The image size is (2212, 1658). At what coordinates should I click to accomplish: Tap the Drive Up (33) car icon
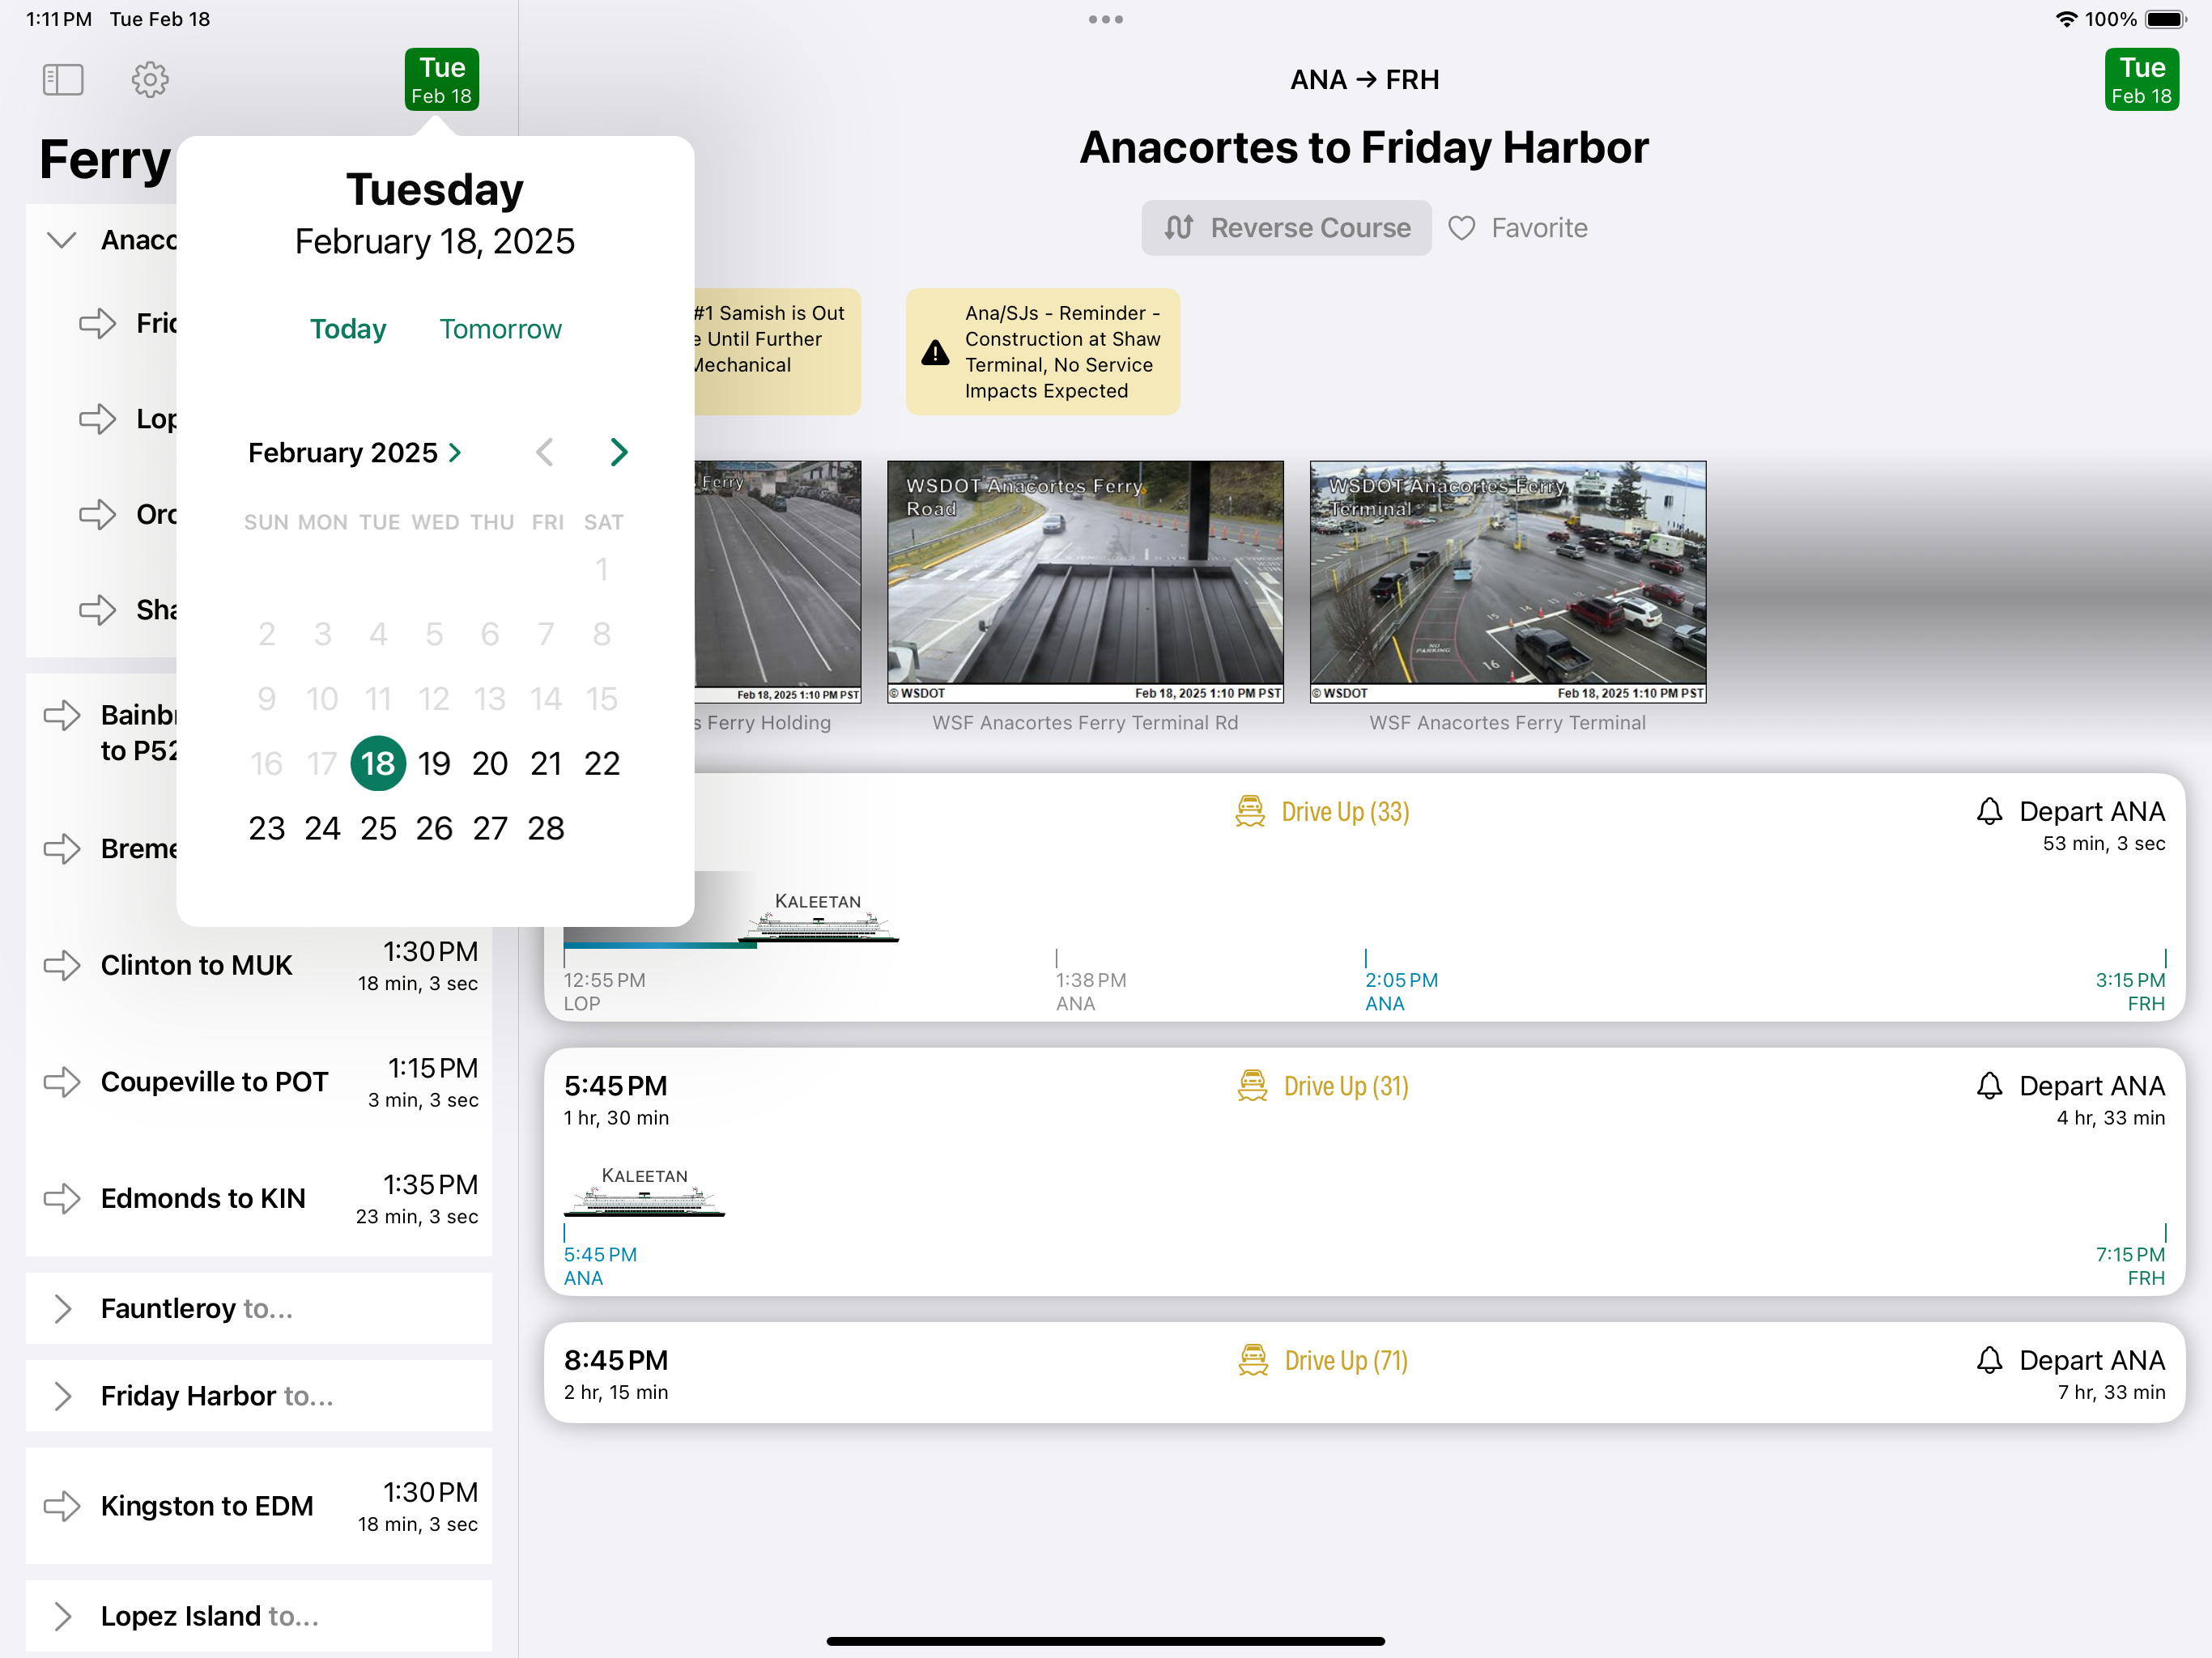(x=1250, y=811)
